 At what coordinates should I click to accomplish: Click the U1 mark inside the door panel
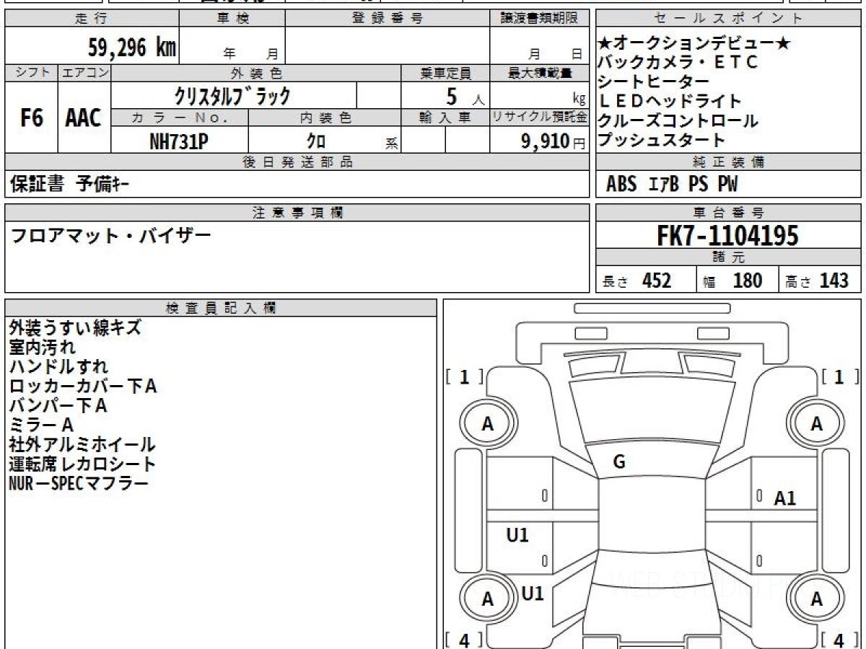(517, 535)
